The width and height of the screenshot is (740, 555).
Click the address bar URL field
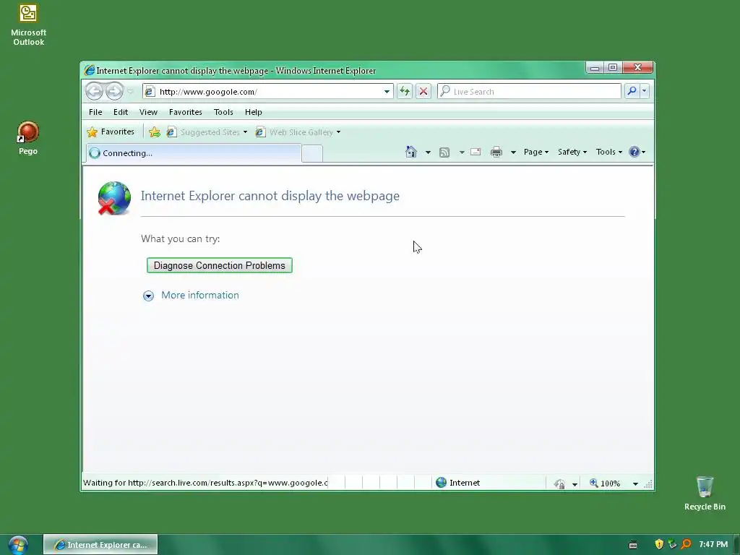(267, 92)
